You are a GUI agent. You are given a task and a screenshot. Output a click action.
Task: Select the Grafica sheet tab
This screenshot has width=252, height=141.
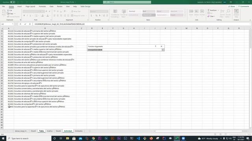click(50, 131)
